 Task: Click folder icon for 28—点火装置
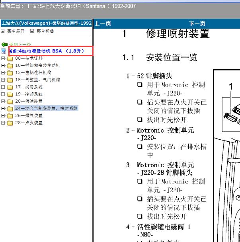(x=10, y=123)
